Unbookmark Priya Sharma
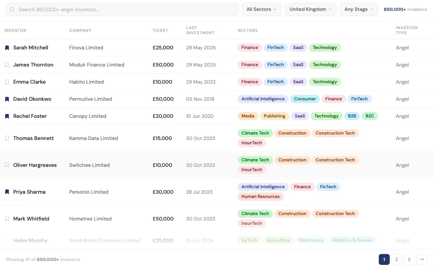The image size is (433, 268). point(7,192)
